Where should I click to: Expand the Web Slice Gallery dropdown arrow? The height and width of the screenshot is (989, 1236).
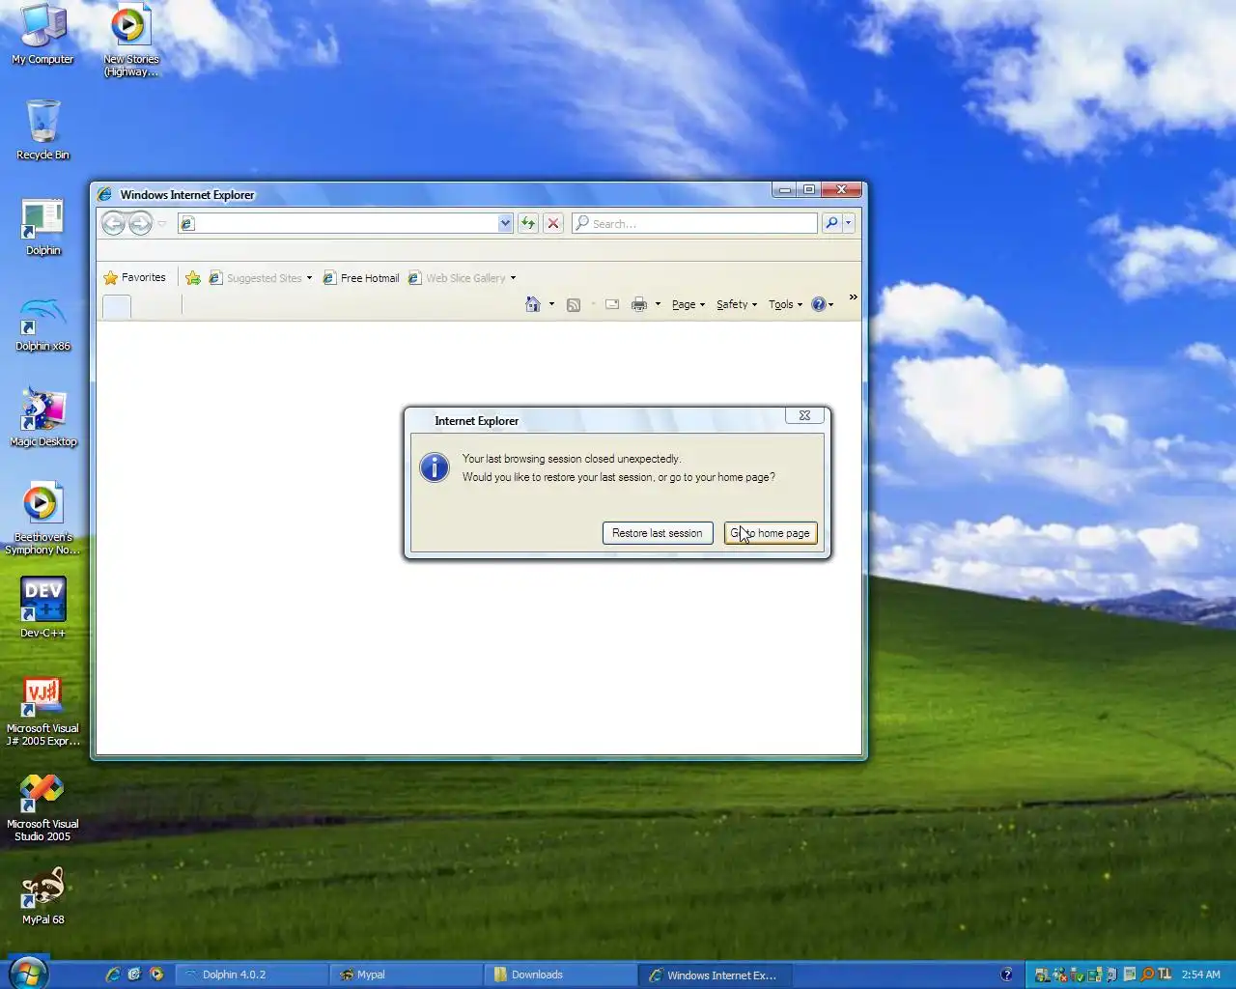(513, 278)
